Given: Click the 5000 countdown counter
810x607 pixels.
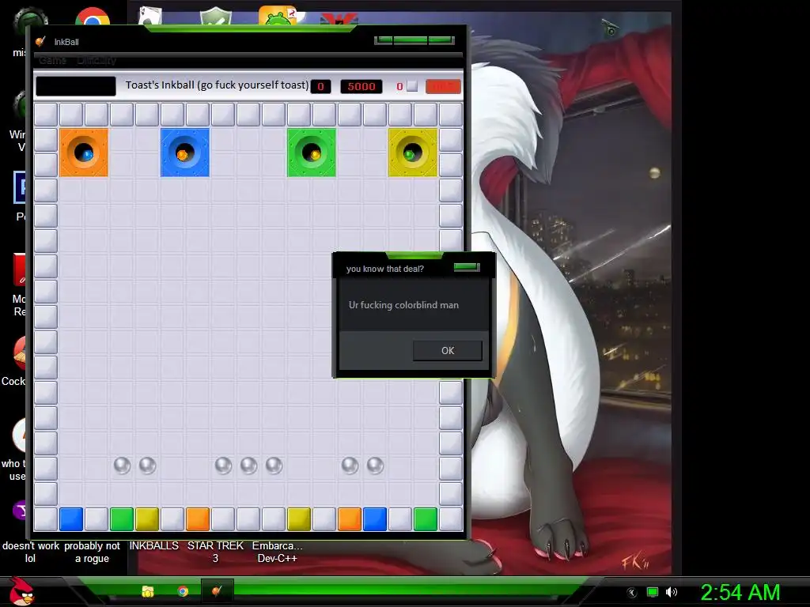Looking at the screenshot, I should (x=361, y=86).
